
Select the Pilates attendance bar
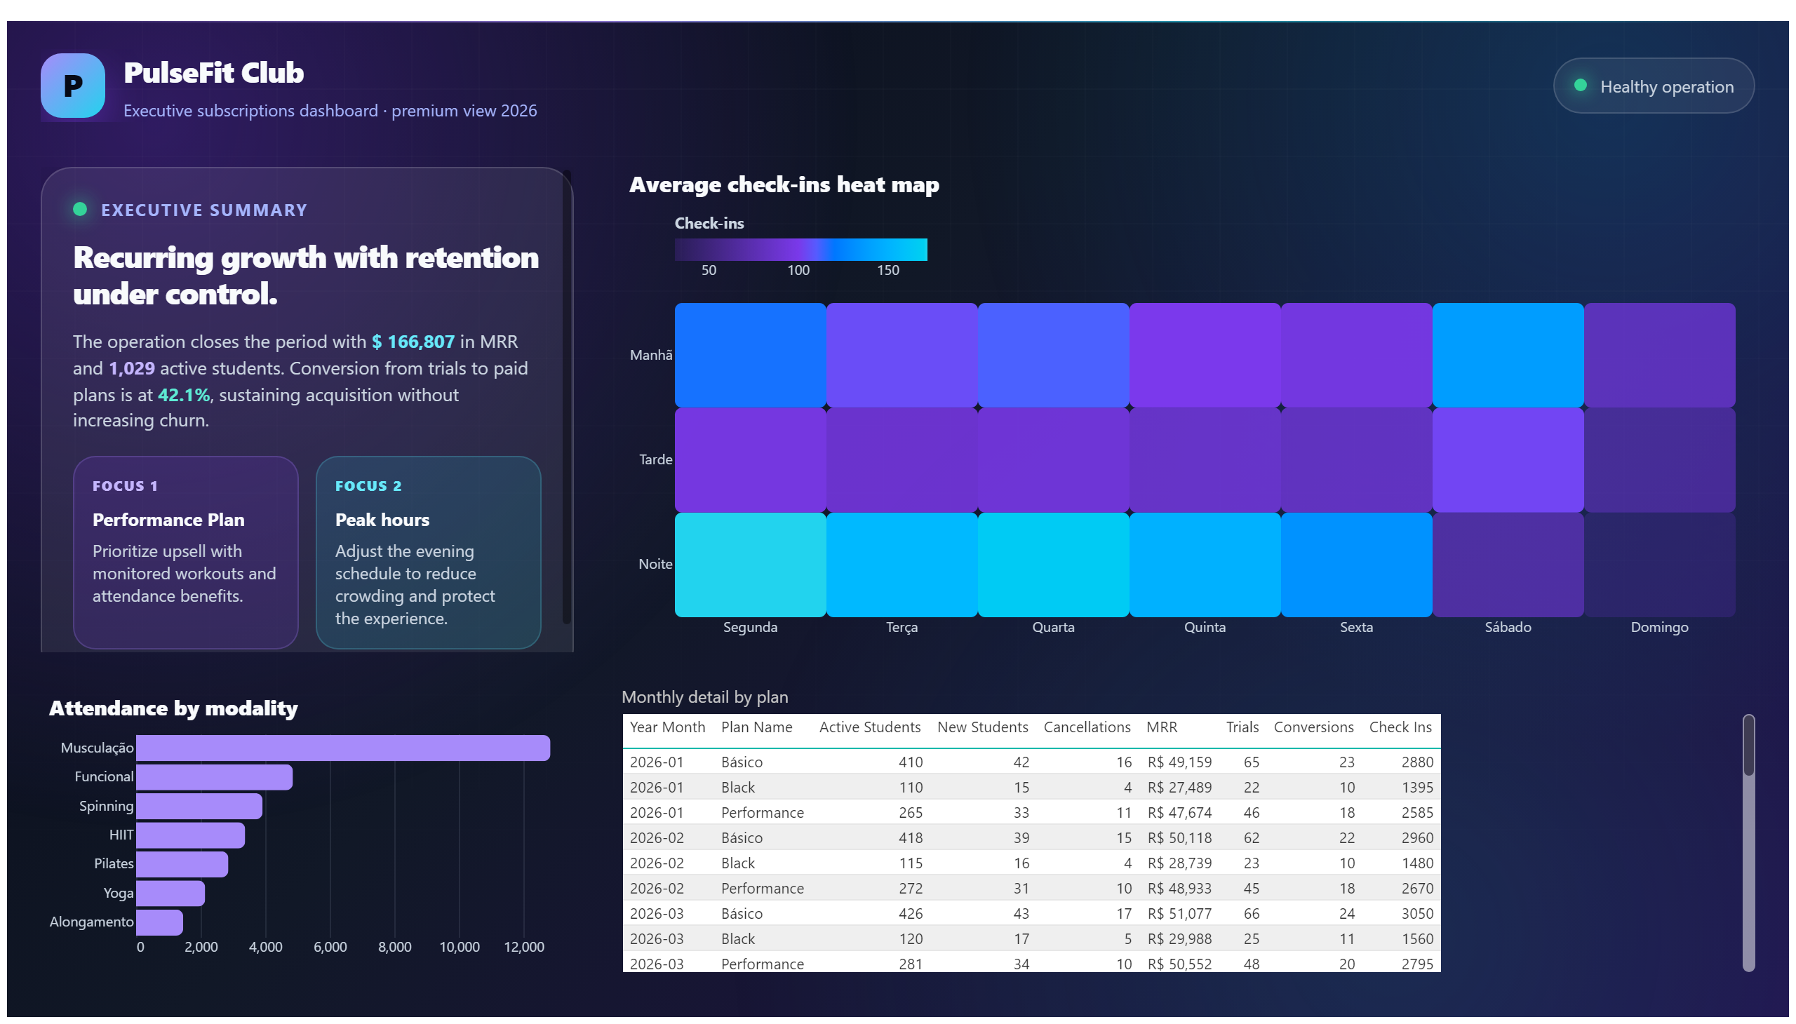pos(182,863)
